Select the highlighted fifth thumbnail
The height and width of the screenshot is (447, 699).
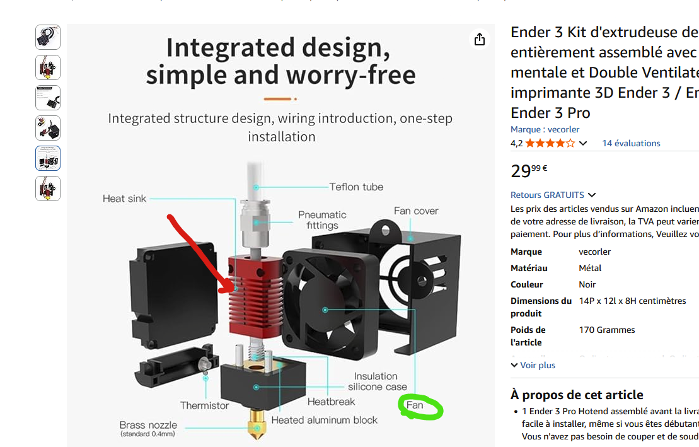click(x=48, y=158)
